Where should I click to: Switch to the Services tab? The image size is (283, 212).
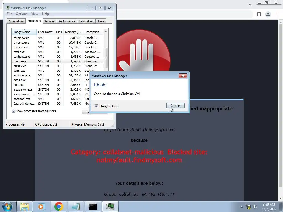49,21
